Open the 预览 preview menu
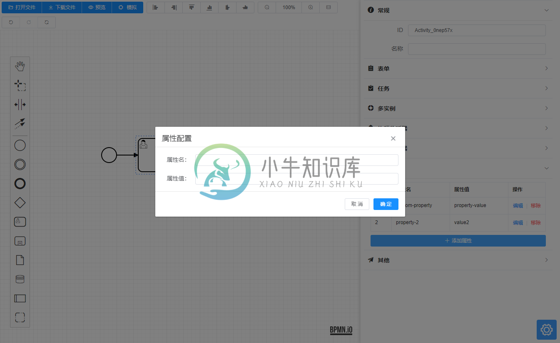Viewport: 560px width, 343px height. (97, 7)
